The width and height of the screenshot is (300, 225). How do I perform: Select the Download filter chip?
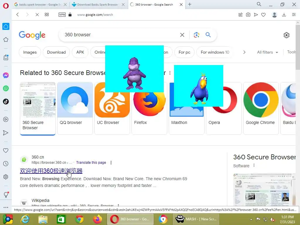pos(57,52)
